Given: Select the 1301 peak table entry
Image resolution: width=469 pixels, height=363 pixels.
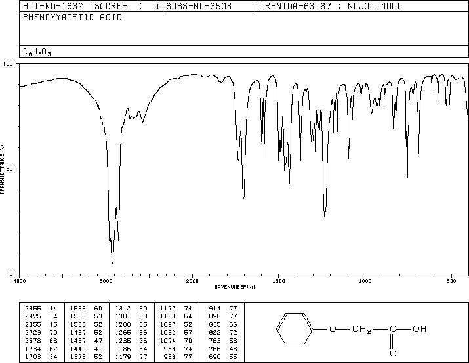Looking at the screenshot, I should pyautogui.click(x=131, y=316).
